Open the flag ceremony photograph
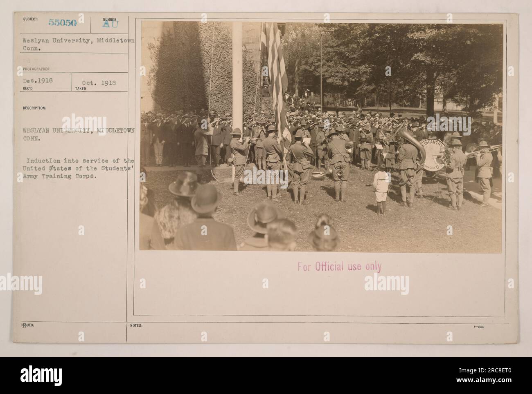Screen dimensions: 532x394 321,136
